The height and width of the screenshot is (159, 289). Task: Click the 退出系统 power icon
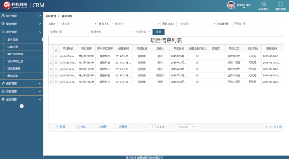280,4
